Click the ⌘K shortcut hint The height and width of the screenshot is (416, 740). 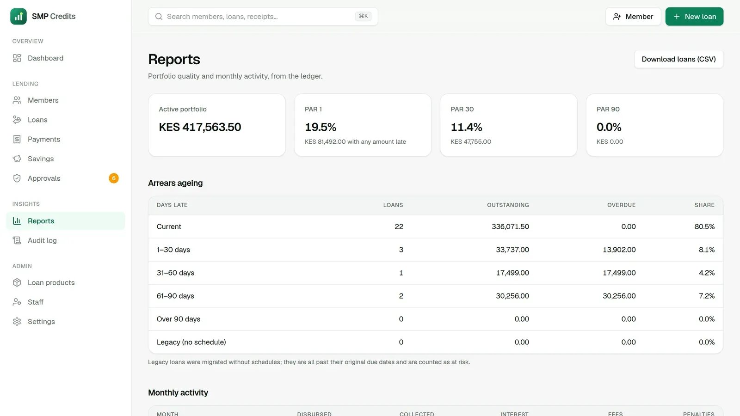[364, 16]
